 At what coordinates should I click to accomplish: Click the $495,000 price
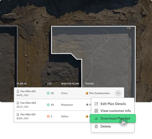click(x=22, y=95)
